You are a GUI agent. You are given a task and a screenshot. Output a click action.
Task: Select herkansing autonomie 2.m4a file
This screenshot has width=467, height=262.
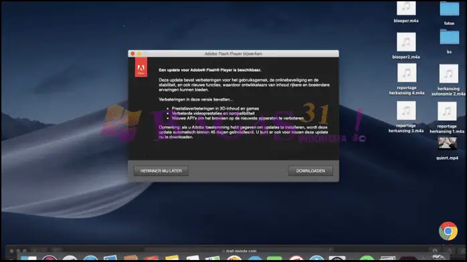448,74
